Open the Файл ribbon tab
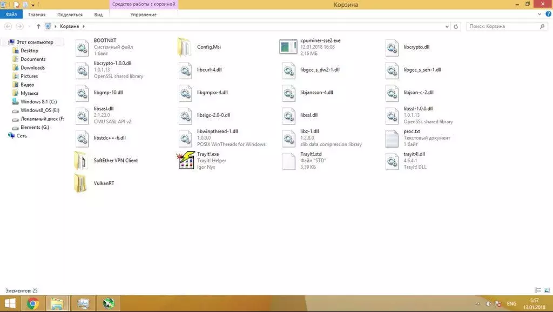 click(11, 15)
